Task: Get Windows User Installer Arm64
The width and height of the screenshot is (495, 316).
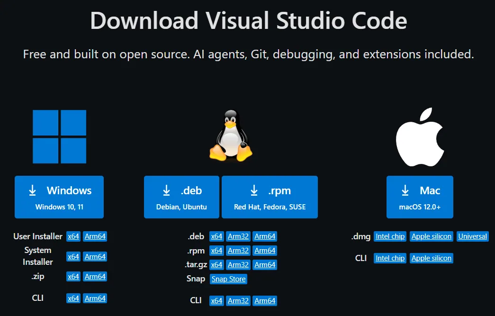Action: point(95,236)
